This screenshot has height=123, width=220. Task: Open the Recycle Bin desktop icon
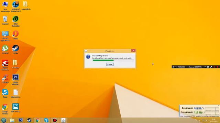point(5,20)
